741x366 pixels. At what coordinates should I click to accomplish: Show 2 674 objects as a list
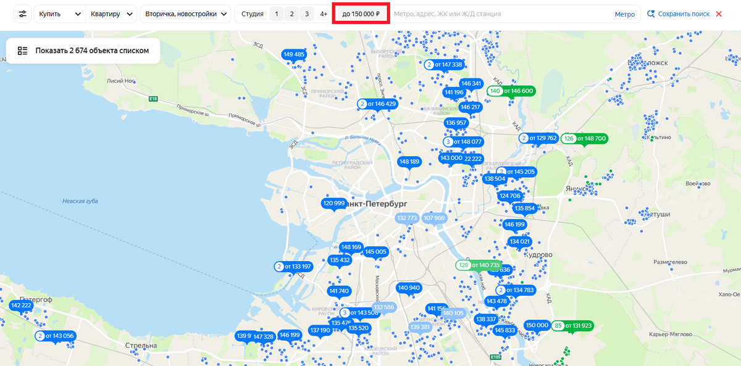click(83, 51)
